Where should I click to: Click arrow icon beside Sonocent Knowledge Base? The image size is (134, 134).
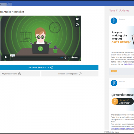(x=80, y=74)
